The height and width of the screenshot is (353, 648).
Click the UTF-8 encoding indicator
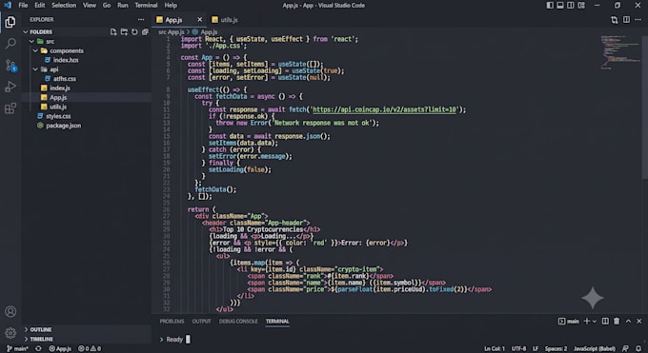point(518,349)
